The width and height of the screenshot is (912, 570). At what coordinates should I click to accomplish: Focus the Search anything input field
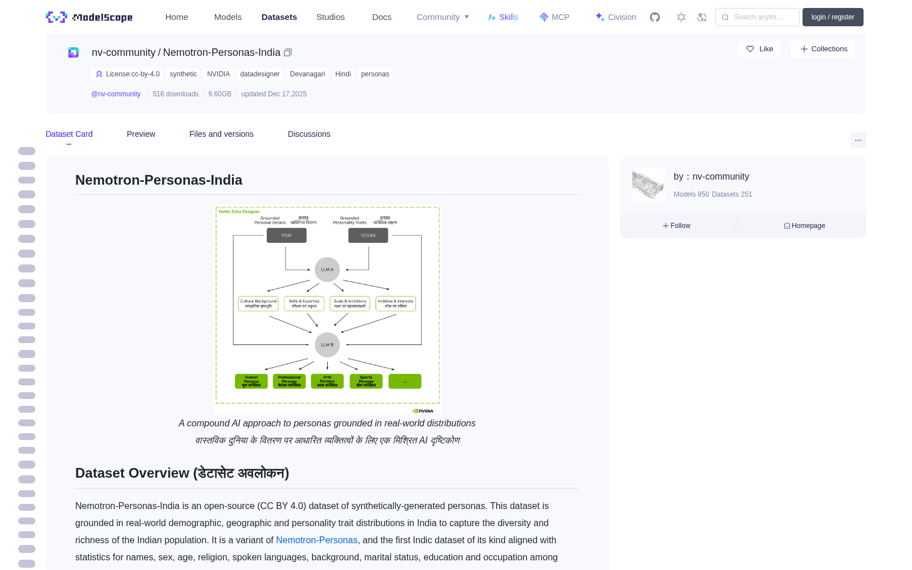tap(758, 17)
